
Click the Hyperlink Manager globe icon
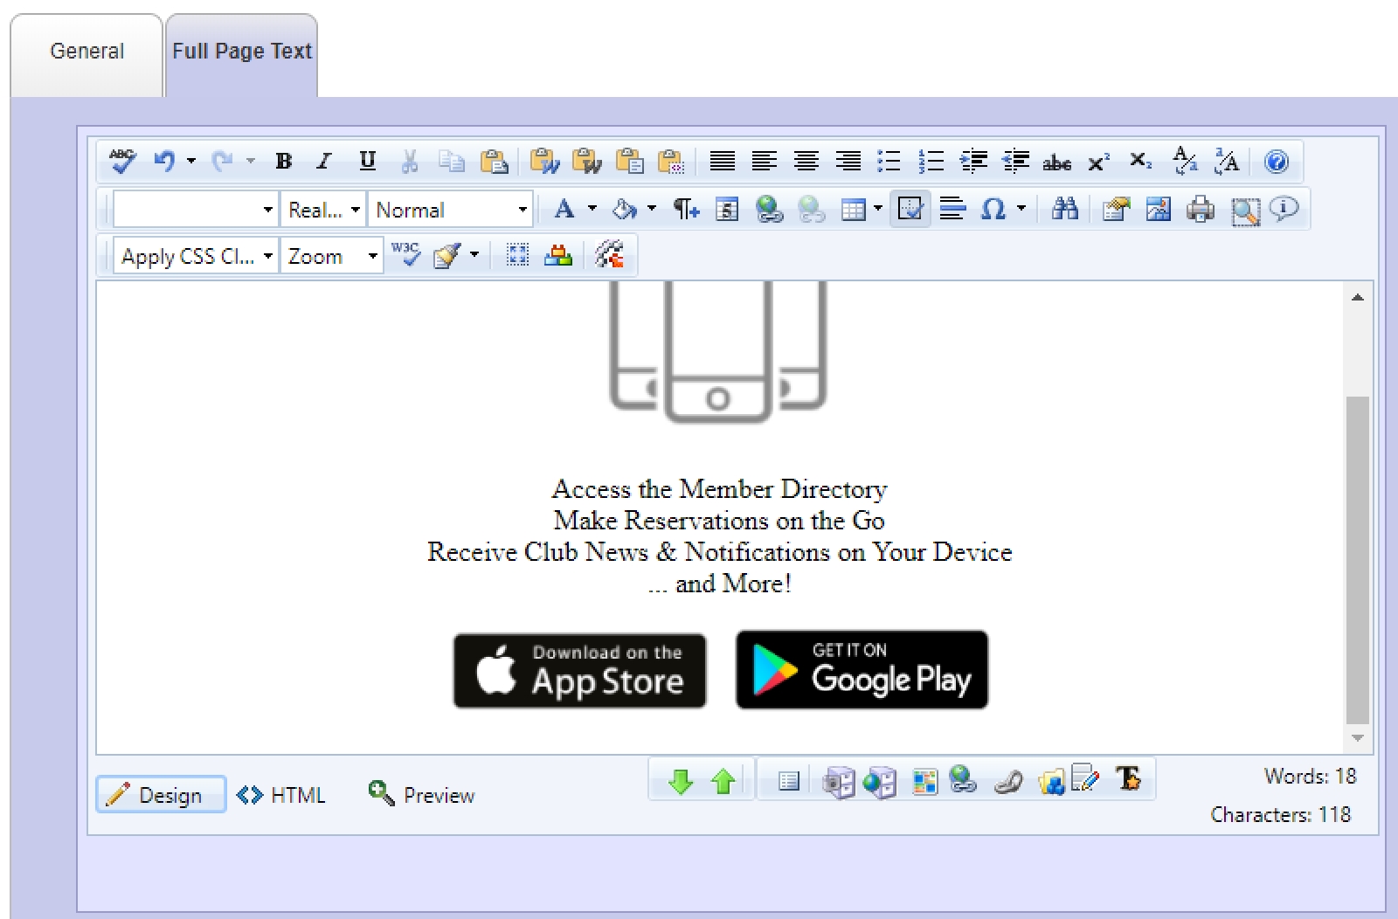point(769,209)
